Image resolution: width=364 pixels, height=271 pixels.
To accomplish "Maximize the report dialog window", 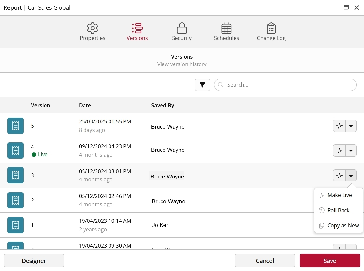I will pyautogui.click(x=346, y=7).
